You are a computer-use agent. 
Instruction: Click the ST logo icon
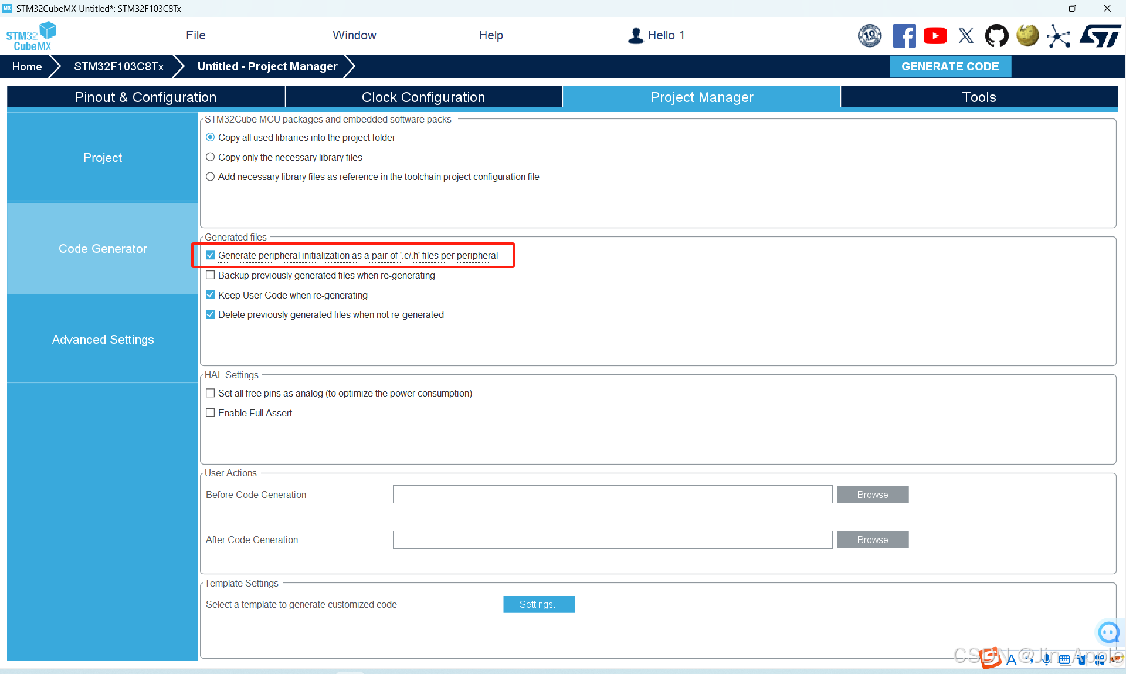[1100, 36]
